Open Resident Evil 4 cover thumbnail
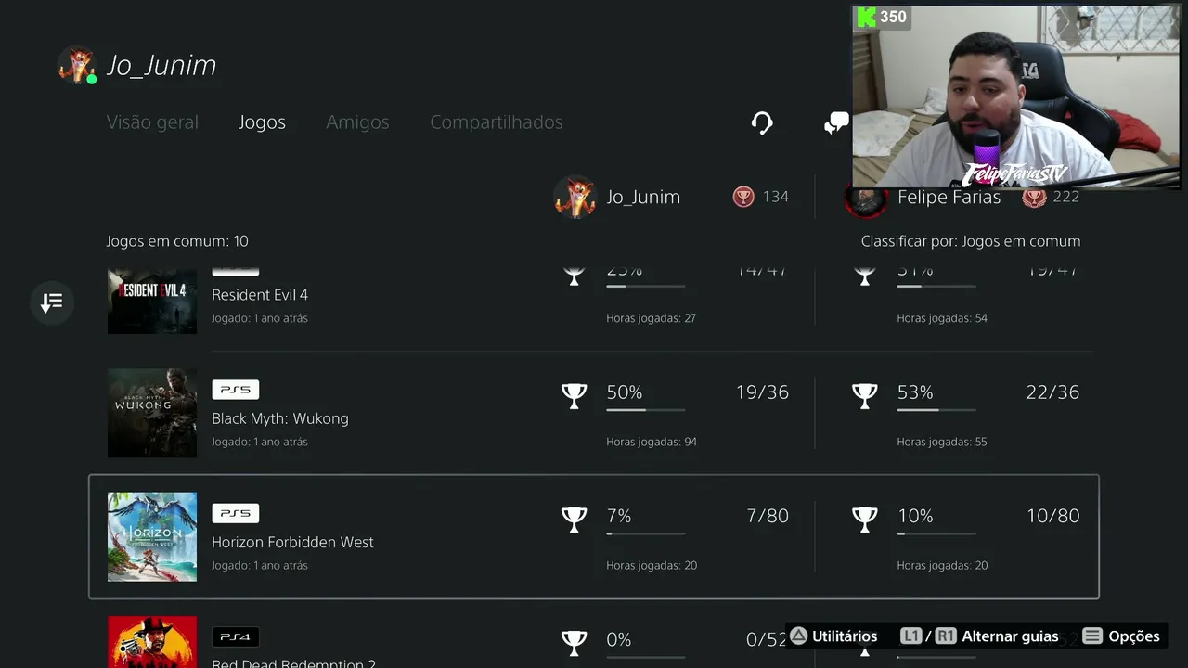Screen dimensions: 1188x668 152,302
